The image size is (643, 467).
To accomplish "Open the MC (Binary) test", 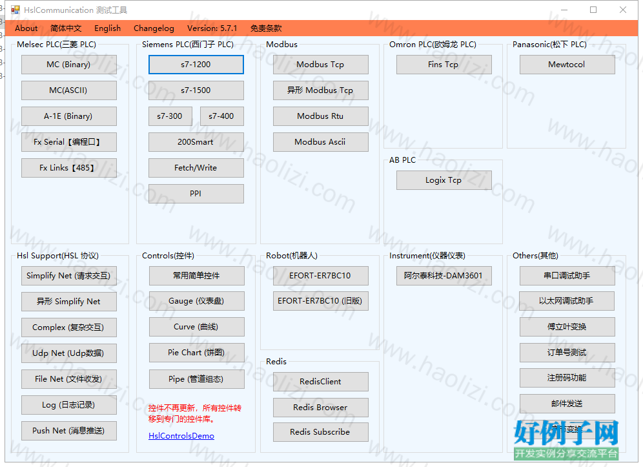I will [69, 65].
